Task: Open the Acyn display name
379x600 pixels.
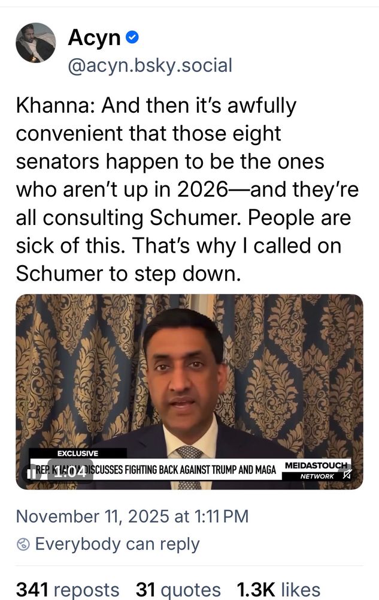Action: click(x=94, y=37)
